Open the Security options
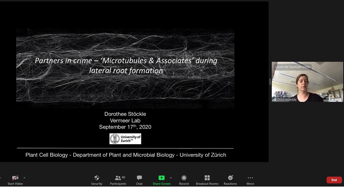Viewport: 344px width, 193px height. pyautogui.click(x=97, y=180)
